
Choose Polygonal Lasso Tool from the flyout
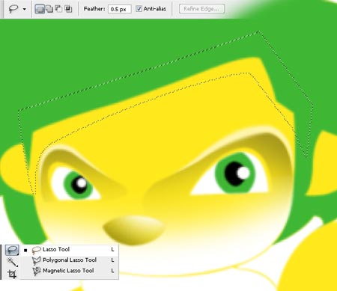(70, 260)
